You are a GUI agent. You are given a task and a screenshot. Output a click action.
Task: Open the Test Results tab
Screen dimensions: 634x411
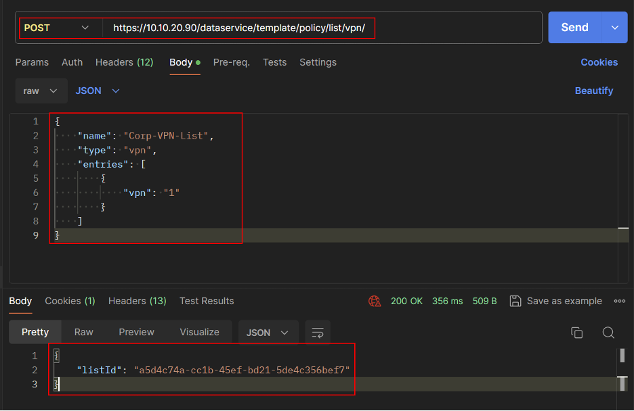207,301
